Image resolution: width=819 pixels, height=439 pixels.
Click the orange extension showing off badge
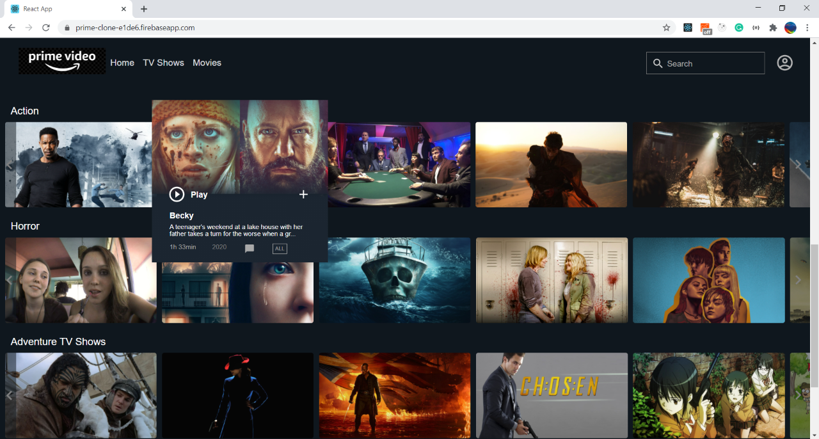coord(705,28)
